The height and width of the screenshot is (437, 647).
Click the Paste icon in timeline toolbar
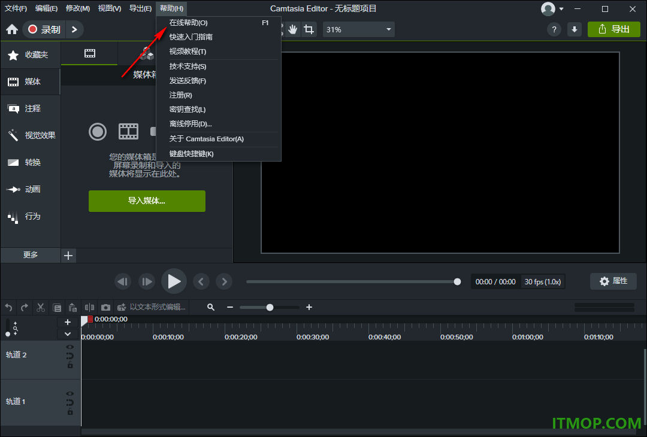(73, 308)
